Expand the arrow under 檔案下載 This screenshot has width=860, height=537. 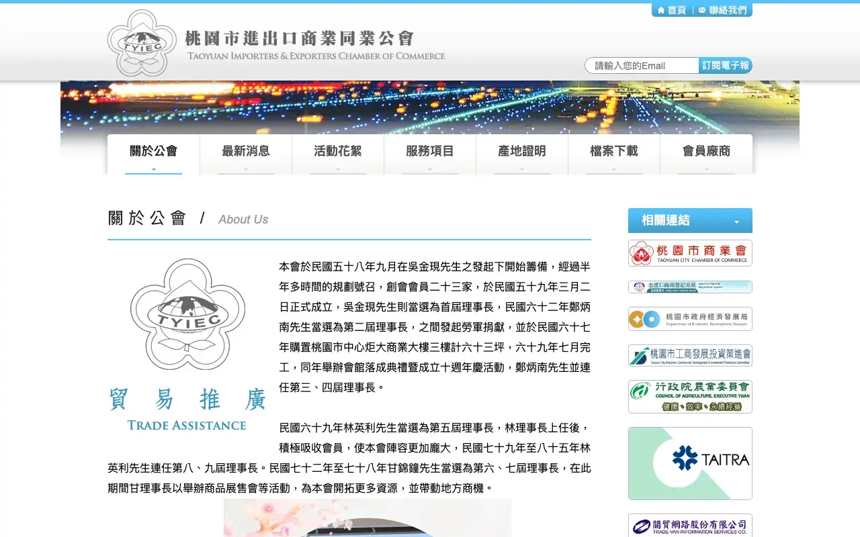click(614, 169)
